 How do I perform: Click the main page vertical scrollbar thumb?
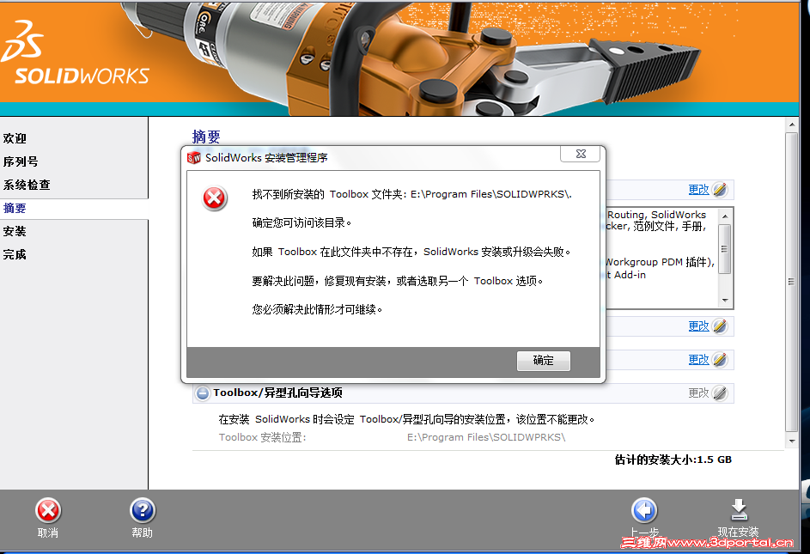792,282
